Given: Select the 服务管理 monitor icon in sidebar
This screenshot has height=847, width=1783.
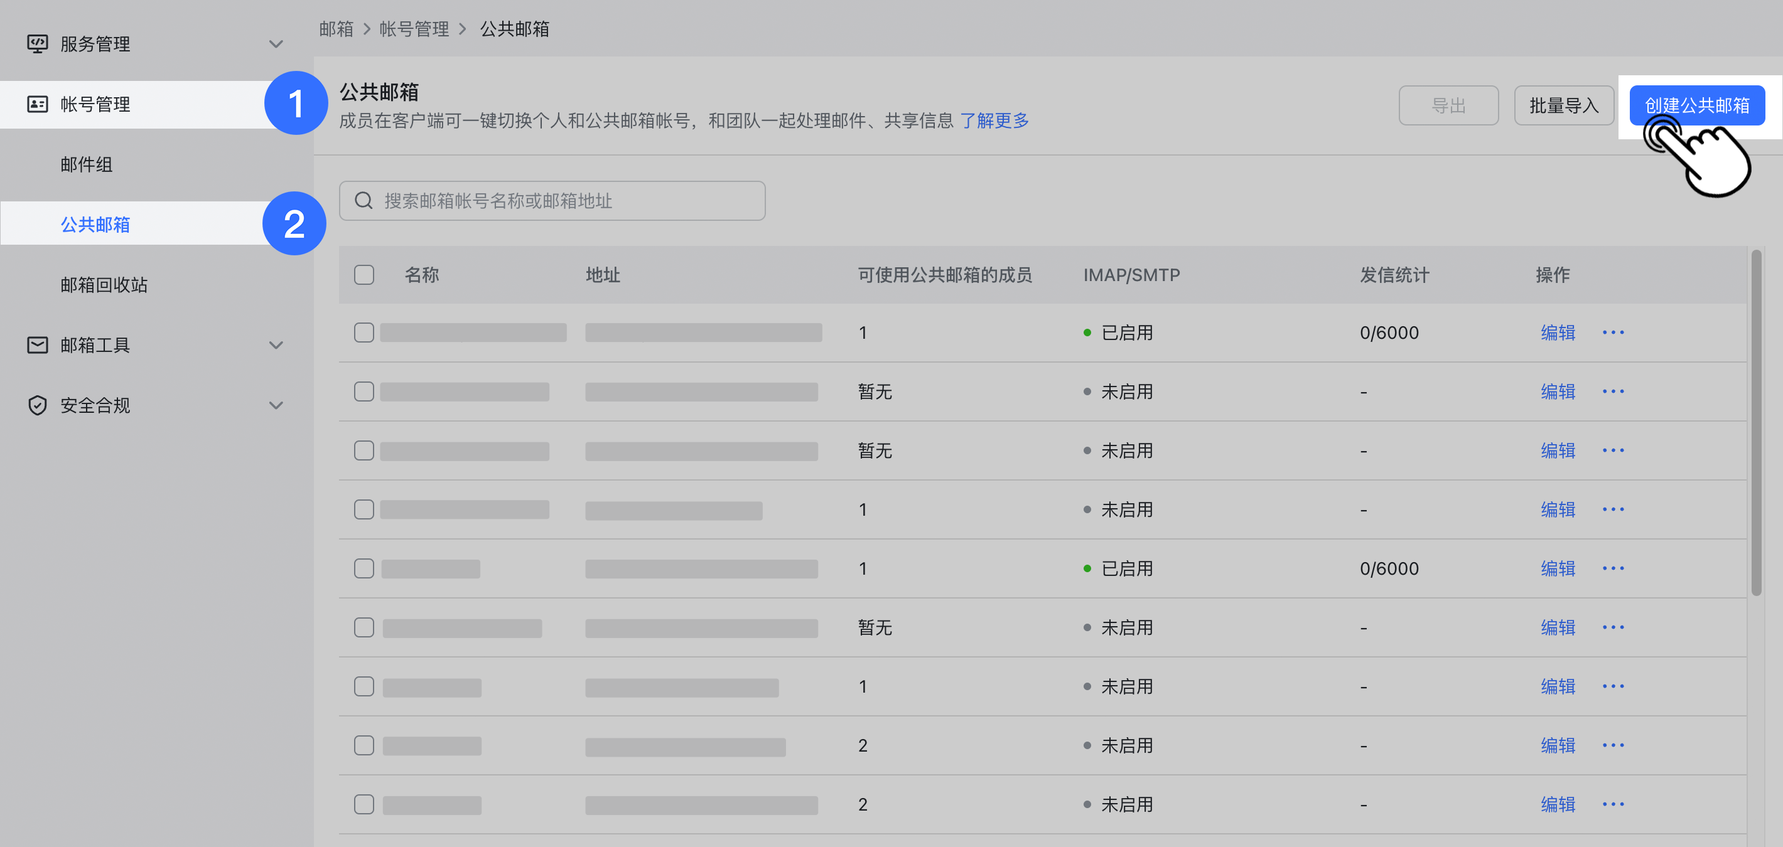Looking at the screenshot, I should [x=38, y=43].
